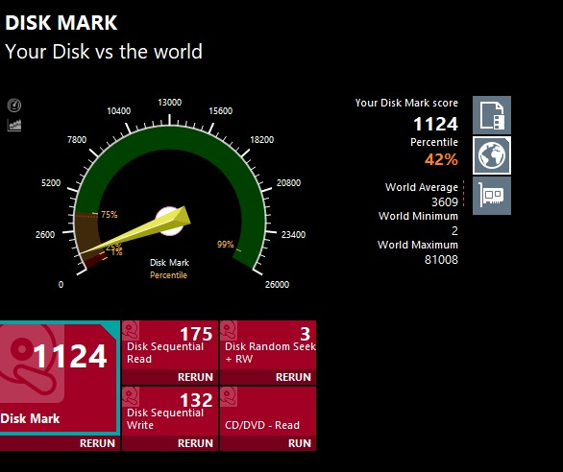Rerun the overall Disk Mark test
This screenshot has width=563, height=472.
97,443
